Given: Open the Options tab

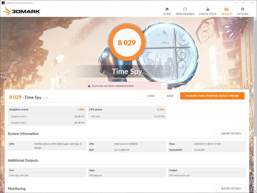Looking at the screenshot, I should point(242,11).
